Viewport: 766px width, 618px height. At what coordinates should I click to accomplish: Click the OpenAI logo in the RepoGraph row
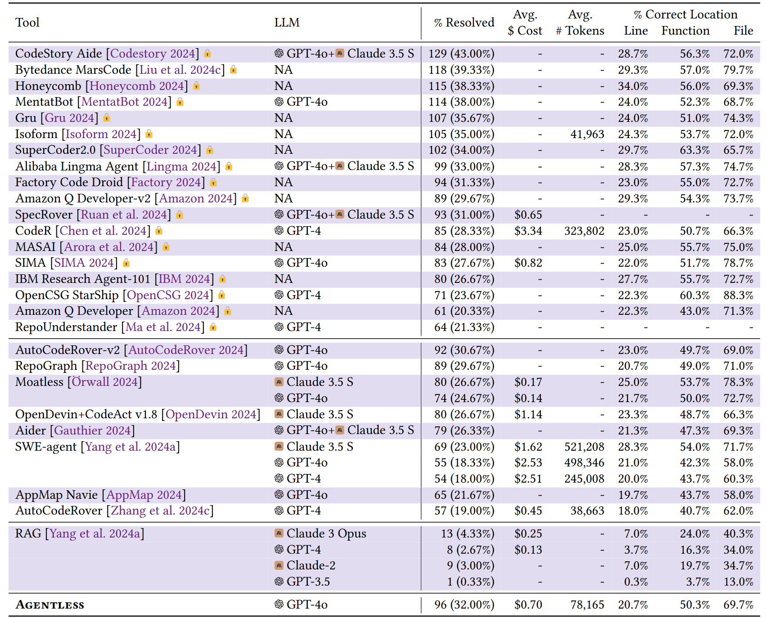279,366
